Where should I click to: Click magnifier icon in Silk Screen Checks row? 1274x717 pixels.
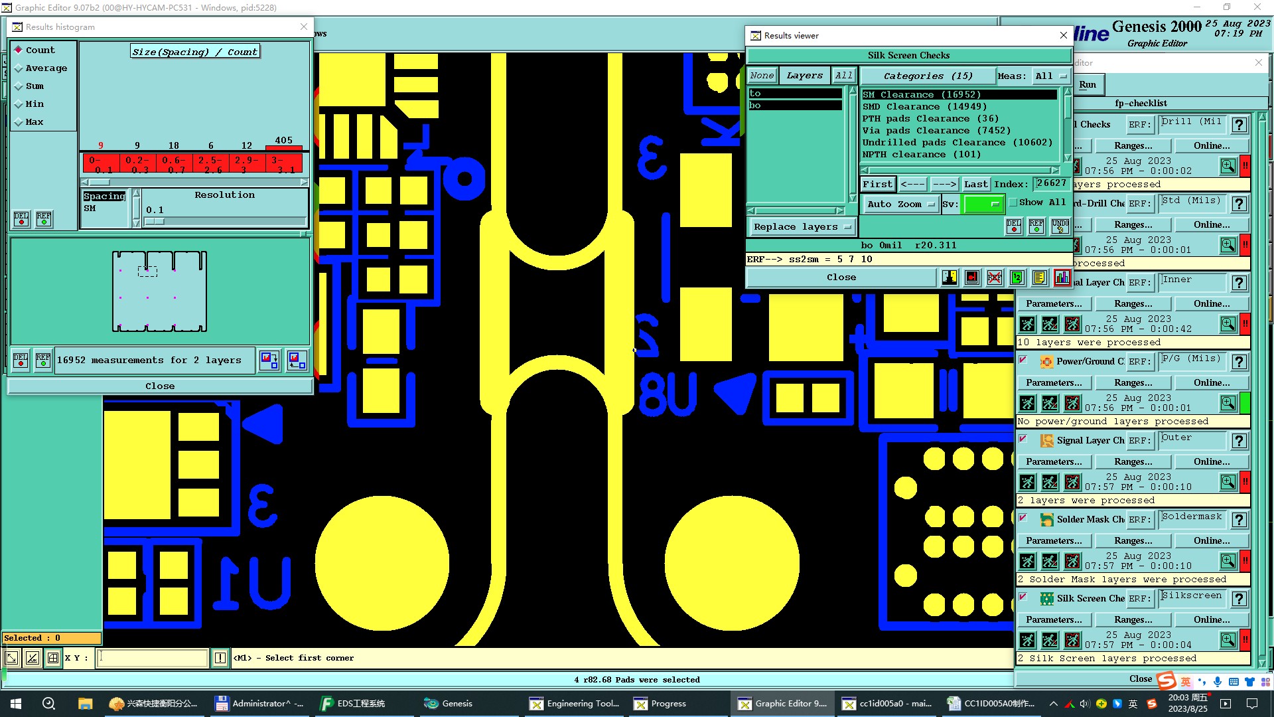point(1228,640)
